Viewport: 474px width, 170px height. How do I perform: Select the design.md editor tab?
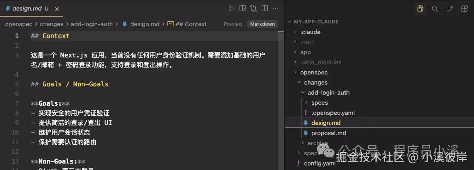(x=31, y=8)
